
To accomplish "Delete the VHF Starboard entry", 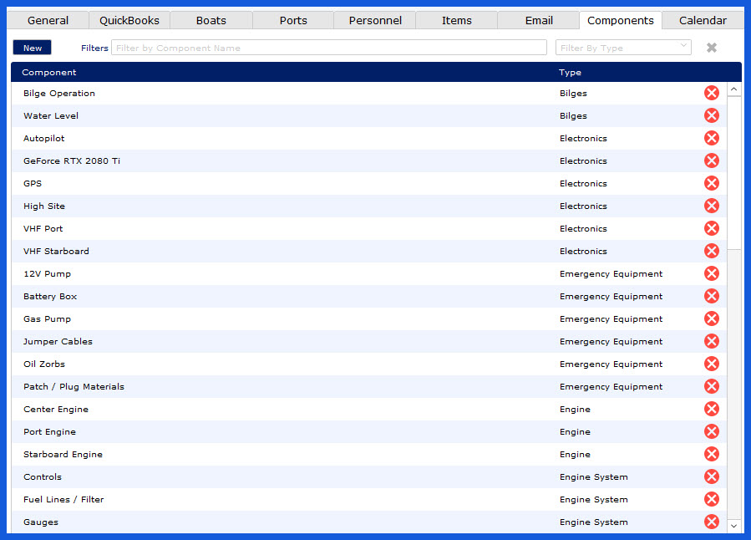I will click(x=712, y=251).
